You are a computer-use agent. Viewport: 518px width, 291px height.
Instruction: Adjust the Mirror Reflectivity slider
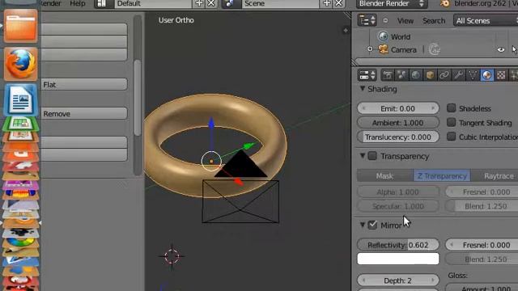398,245
